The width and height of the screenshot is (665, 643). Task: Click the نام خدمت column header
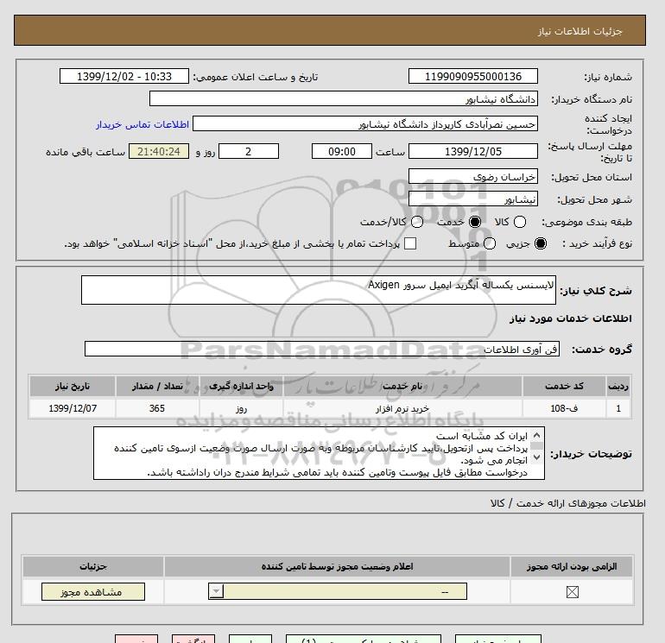point(402,386)
